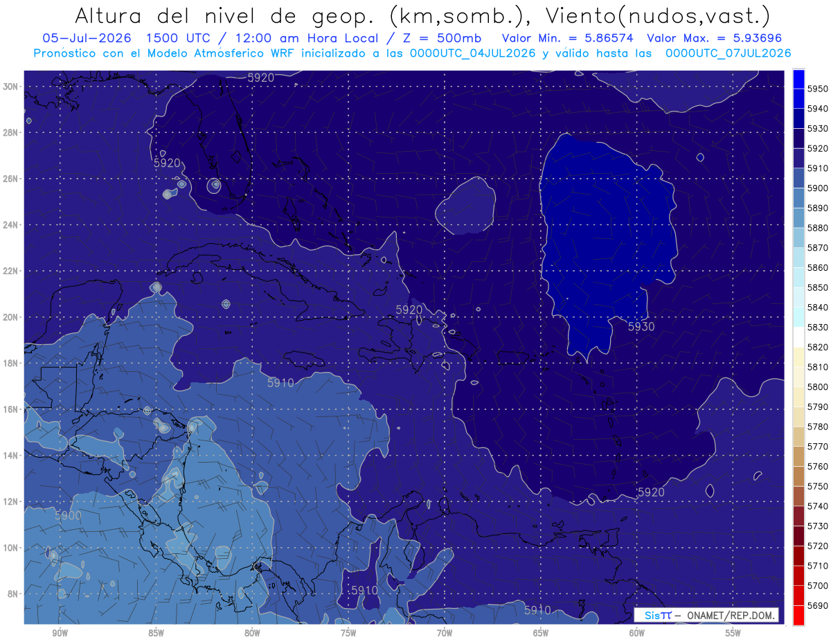Click the 5900 contour label
The width and height of the screenshot is (831, 642).
pos(68,516)
